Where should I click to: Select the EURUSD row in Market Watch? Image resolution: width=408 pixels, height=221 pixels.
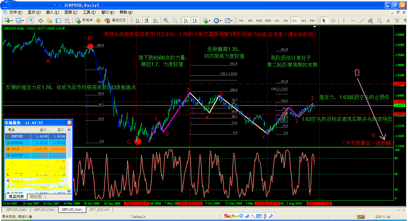(x=35, y=142)
